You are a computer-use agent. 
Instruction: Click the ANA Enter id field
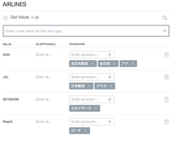point(44,55)
